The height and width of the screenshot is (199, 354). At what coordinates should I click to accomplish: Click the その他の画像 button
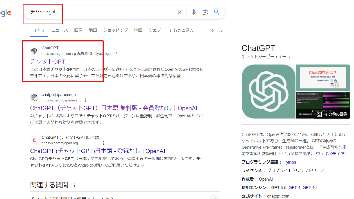(x=332, y=114)
